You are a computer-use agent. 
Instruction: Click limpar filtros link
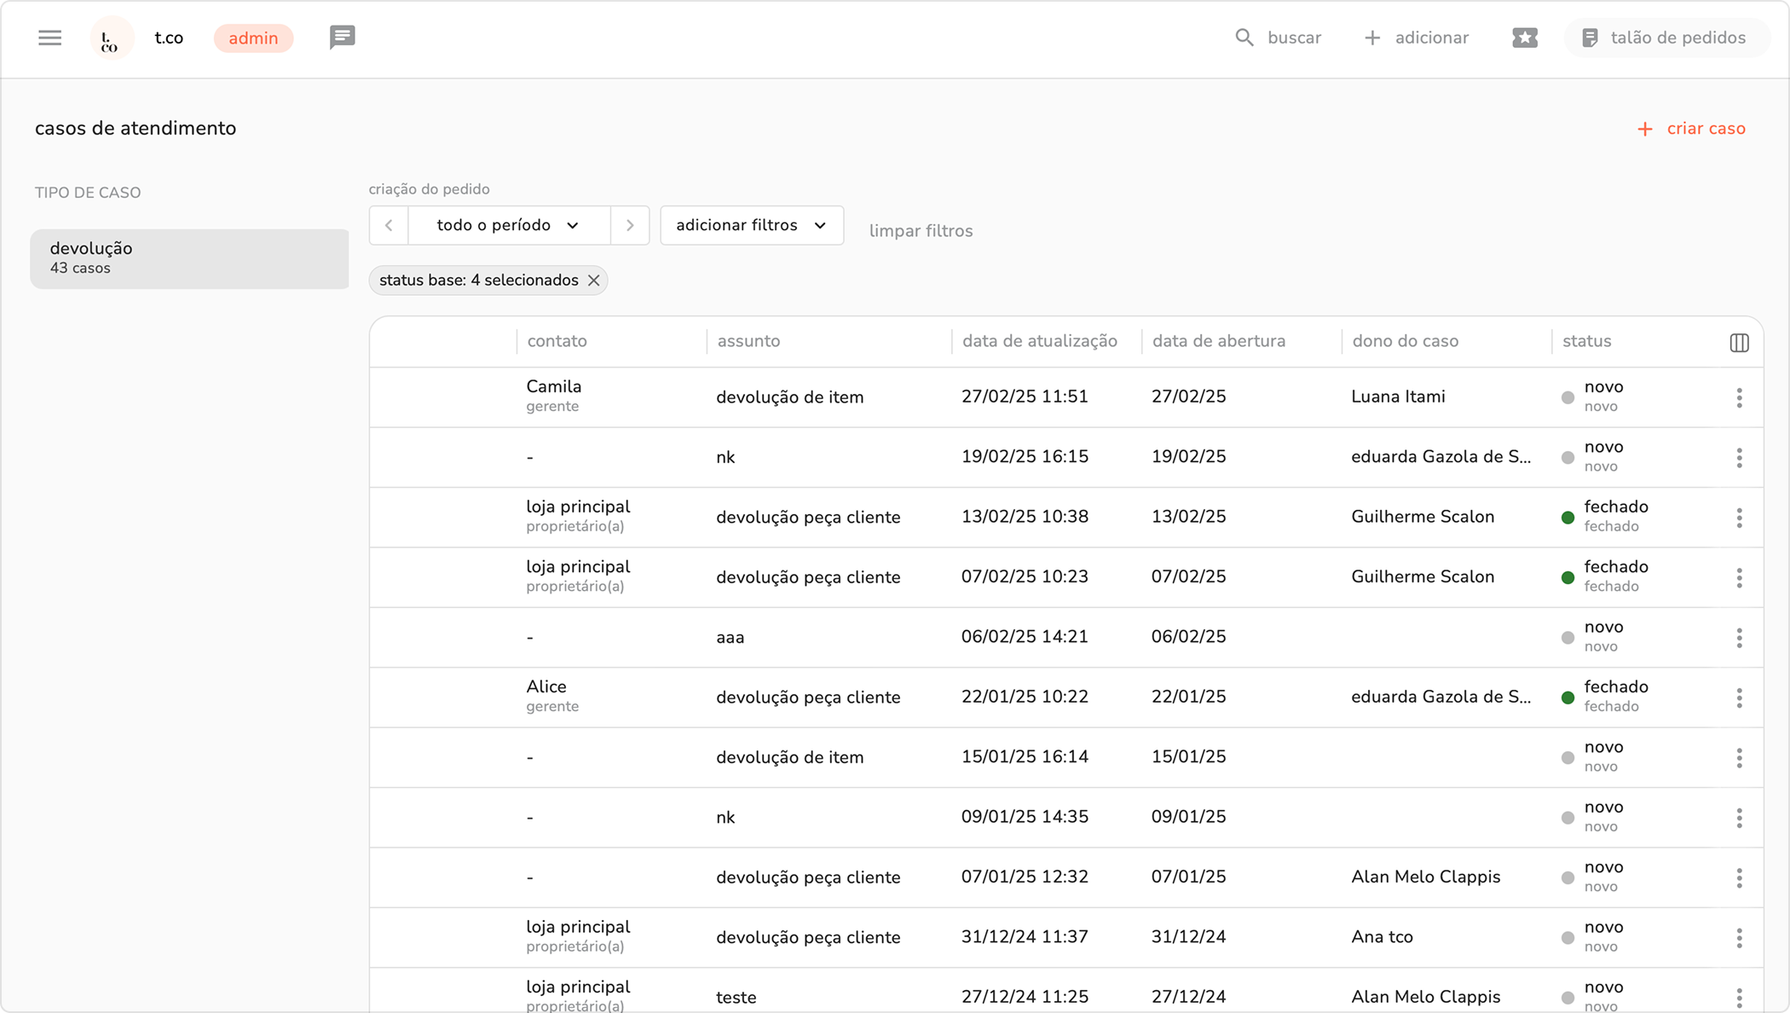coord(921,231)
